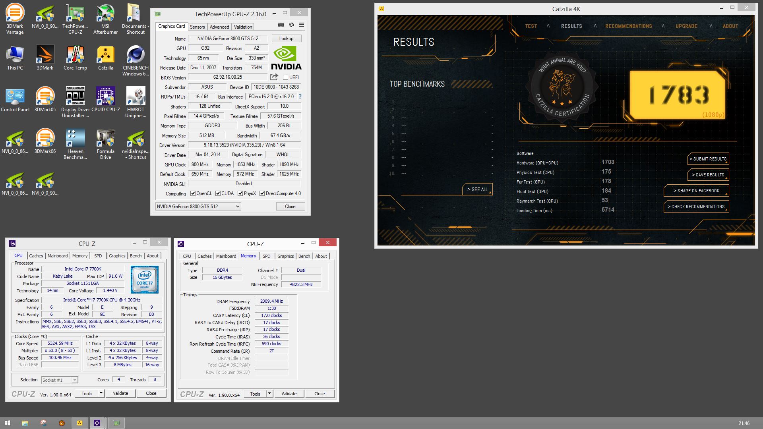Open Mainboard tab in left CPU-Z

pos(58,256)
